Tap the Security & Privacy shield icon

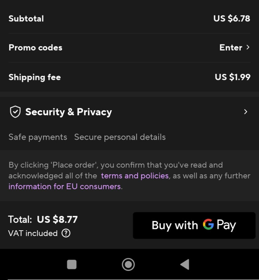pos(15,112)
